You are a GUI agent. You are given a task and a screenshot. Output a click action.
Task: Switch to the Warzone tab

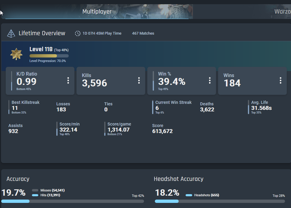pos(282,11)
